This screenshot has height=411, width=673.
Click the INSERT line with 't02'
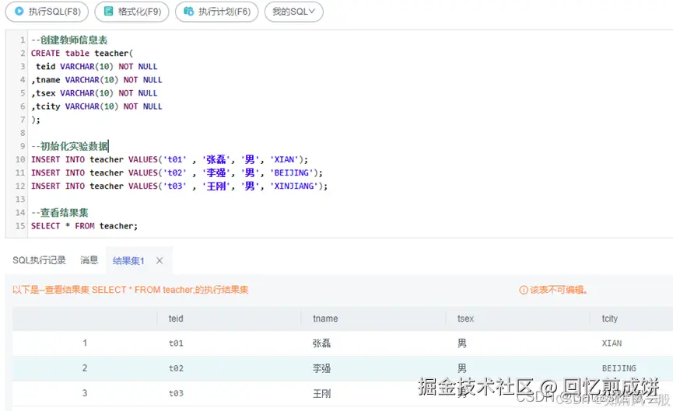pos(177,172)
